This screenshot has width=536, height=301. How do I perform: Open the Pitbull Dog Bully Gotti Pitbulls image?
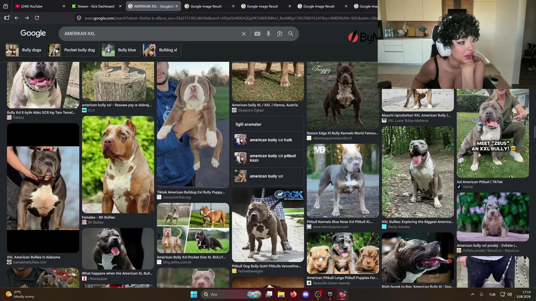[268, 225]
